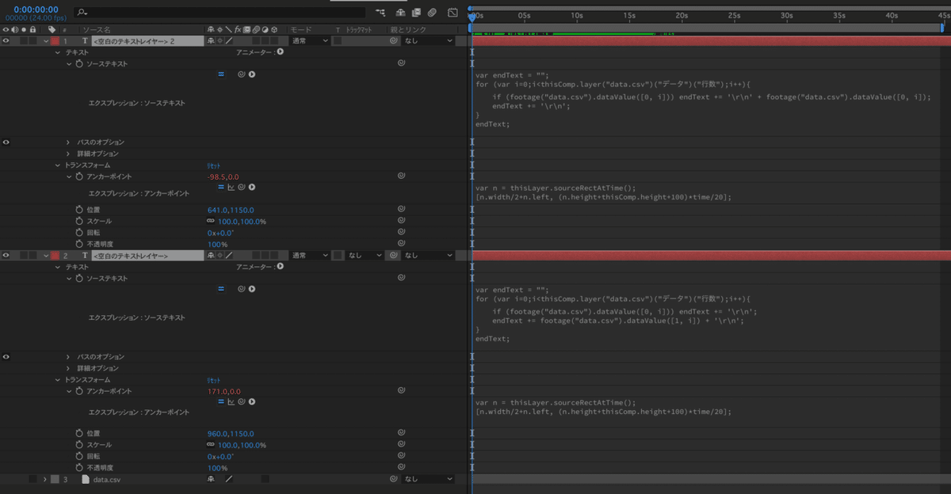Open layer 2 parent なし dropdown
Screen dimensions: 951x494
click(x=429, y=256)
